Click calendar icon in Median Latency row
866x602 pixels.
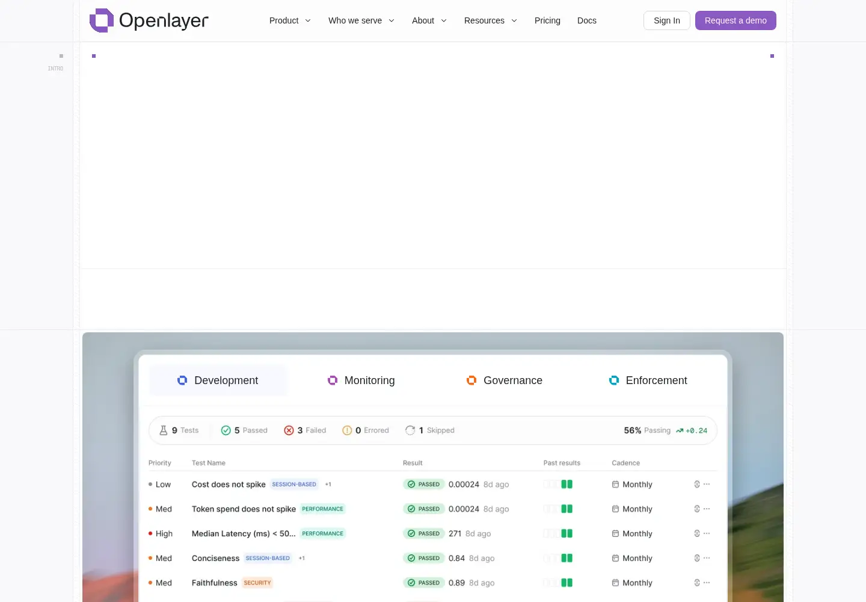coord(615,533)
